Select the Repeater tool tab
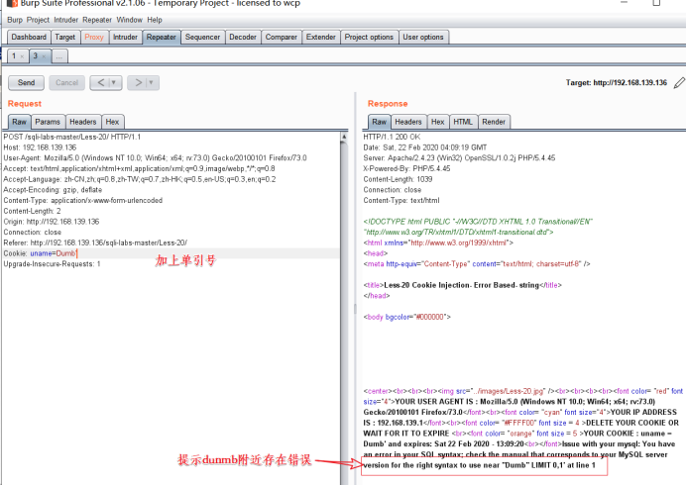The image size is (686, 485). 161,38
